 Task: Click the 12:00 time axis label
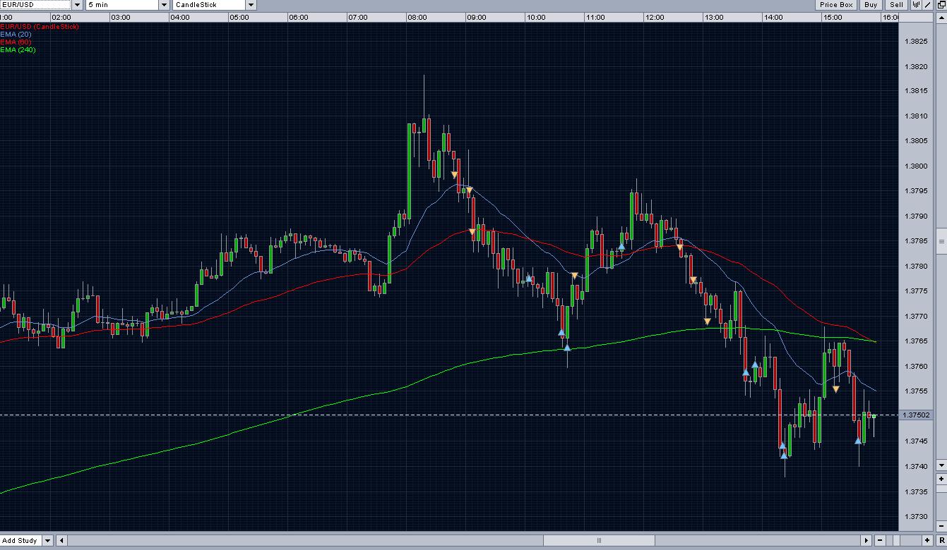pyautogui.click(x=655, y=17)
